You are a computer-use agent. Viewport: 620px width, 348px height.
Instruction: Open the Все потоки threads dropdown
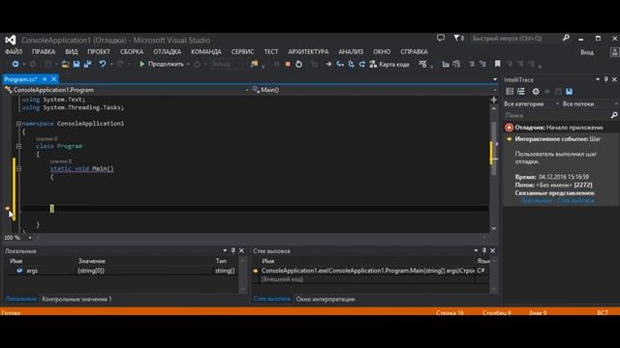[590, 104]
